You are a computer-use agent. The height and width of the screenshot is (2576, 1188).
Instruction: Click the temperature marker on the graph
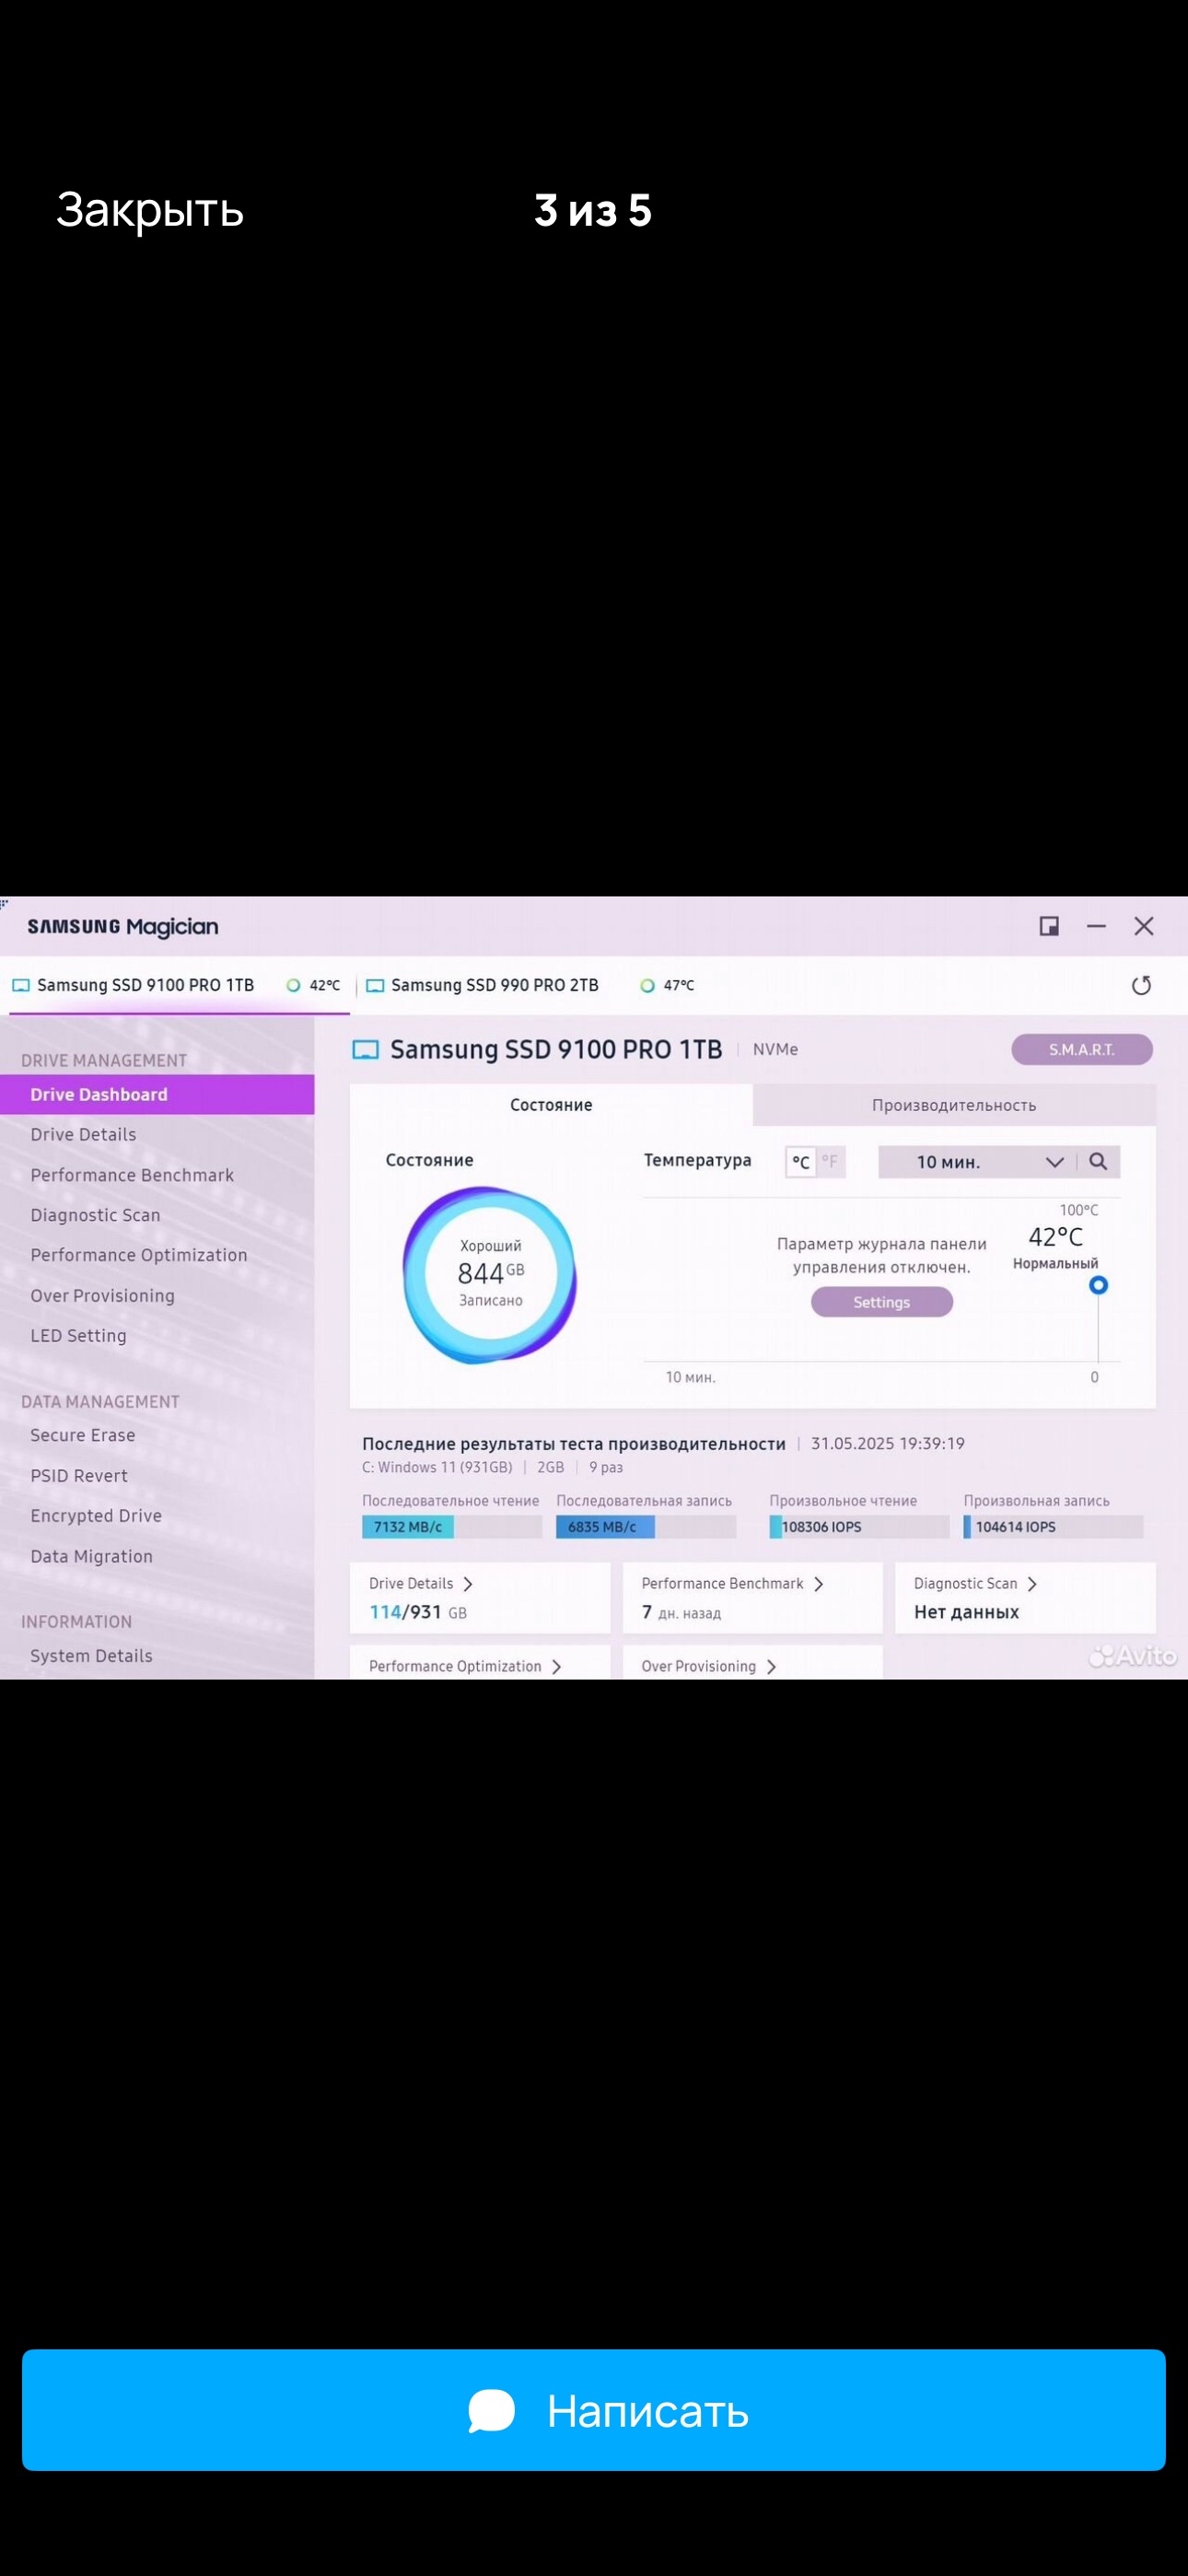(x=1098, y=1285)
